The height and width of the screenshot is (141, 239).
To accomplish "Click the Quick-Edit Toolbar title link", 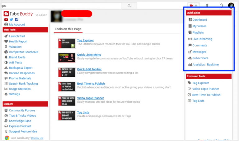I will point(89,69).
